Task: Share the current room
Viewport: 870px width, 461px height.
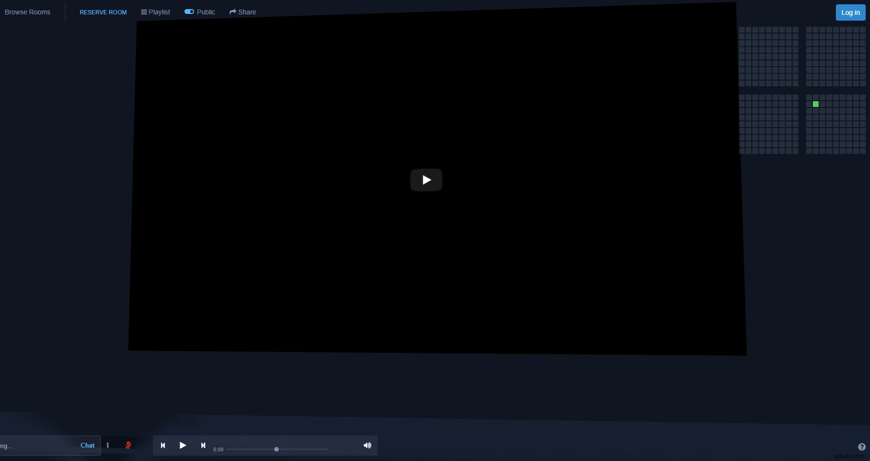Action: (x=242, y=12)
